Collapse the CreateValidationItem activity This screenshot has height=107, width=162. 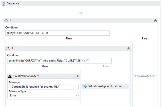click(x=78, y=76)
